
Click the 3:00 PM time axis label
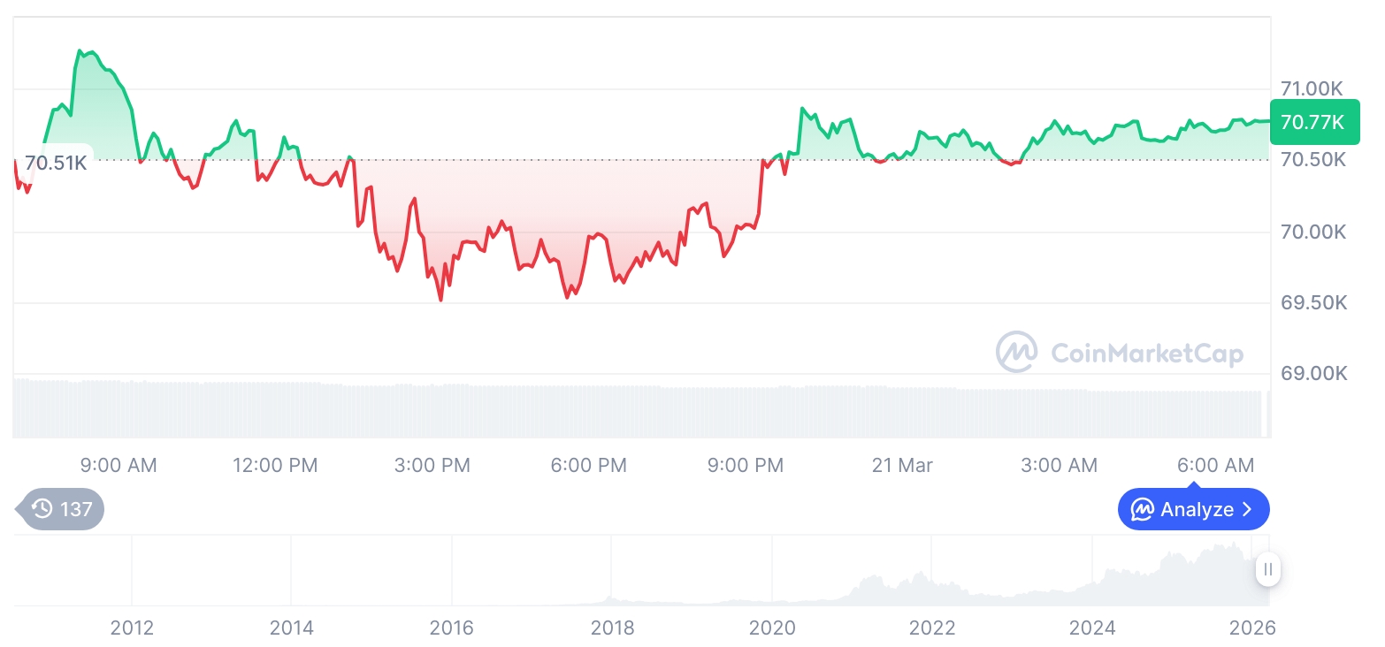click(x=432, y=465)
